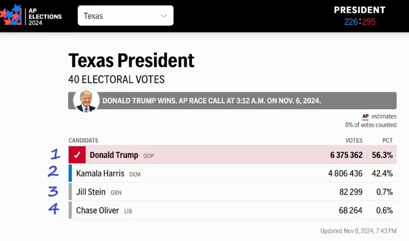Click the PCT column header
This screenshot has height=241, width=409.
point(387,140)
